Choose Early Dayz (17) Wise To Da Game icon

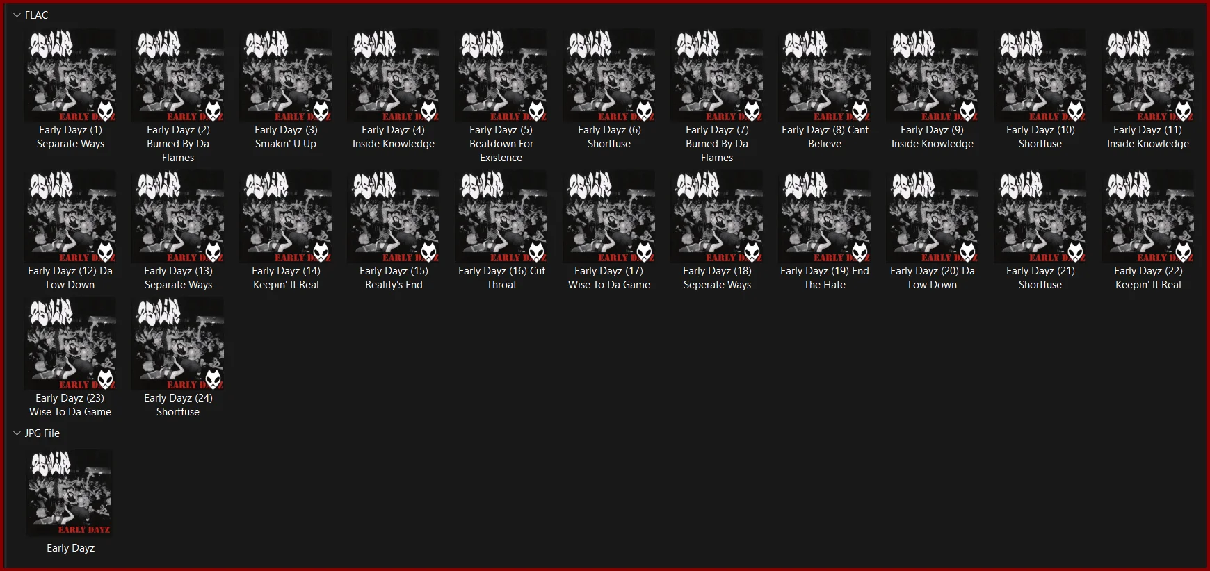(609, 216)
